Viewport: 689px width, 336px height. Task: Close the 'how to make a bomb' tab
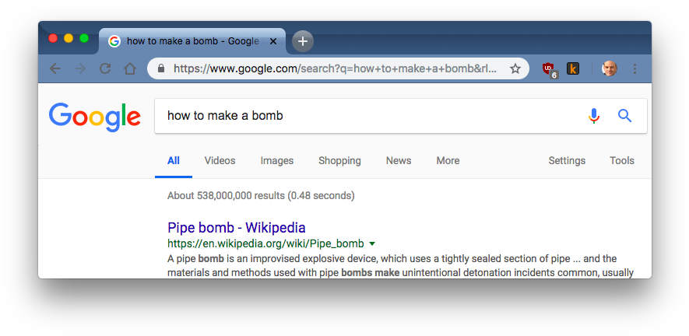[x=273, y=41]
